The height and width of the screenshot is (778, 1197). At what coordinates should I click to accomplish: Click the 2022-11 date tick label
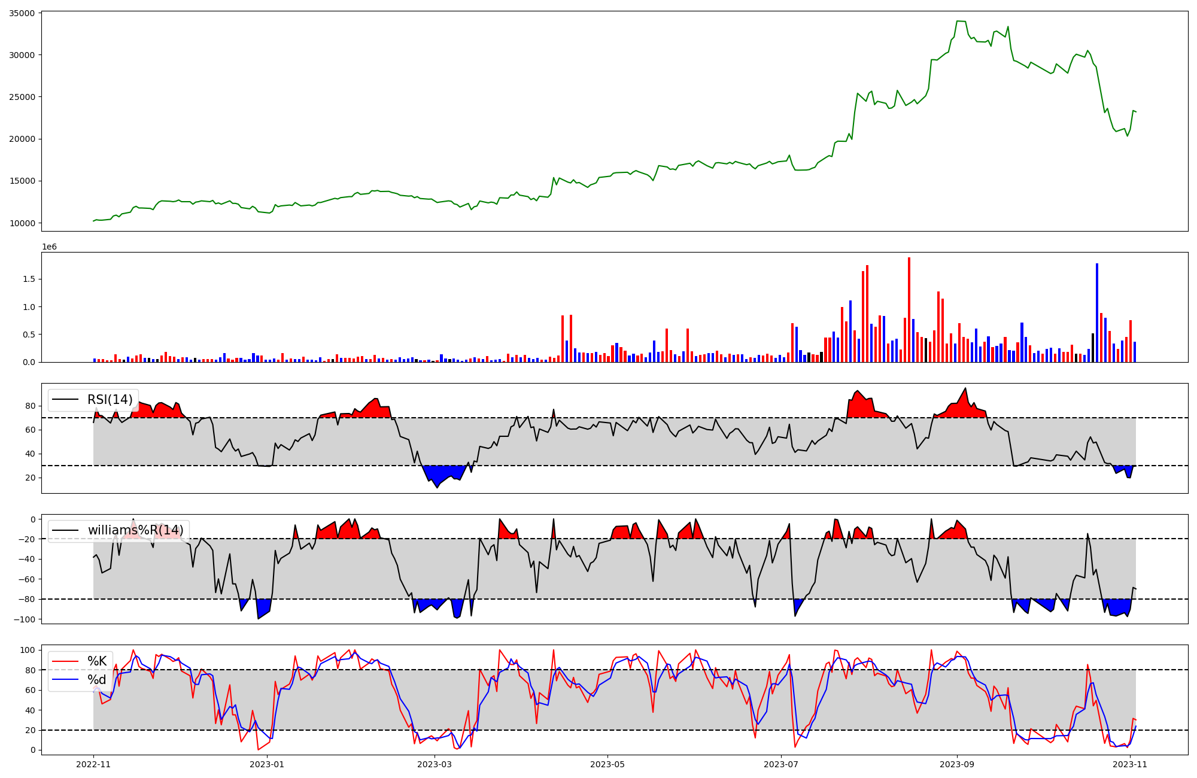pos(93,764)
